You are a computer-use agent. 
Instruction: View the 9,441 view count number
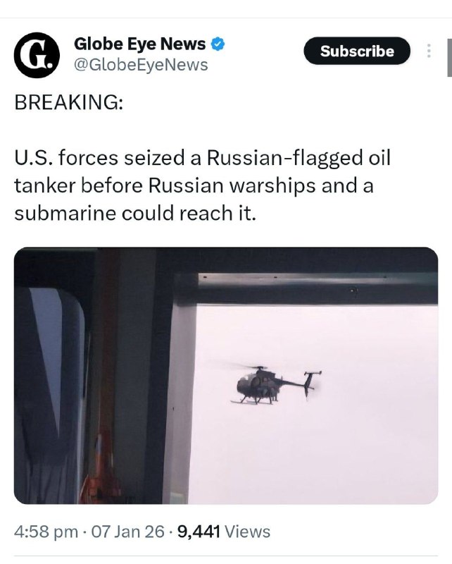199,532
